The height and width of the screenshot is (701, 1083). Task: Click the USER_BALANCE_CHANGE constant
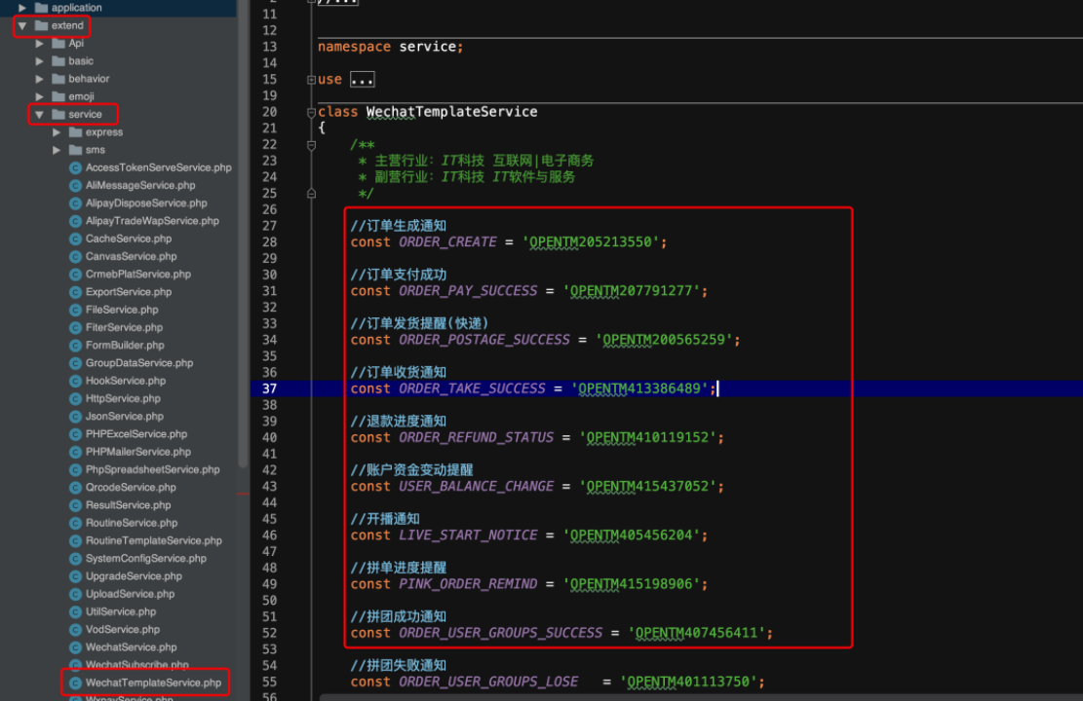click(x=476, y=487)
